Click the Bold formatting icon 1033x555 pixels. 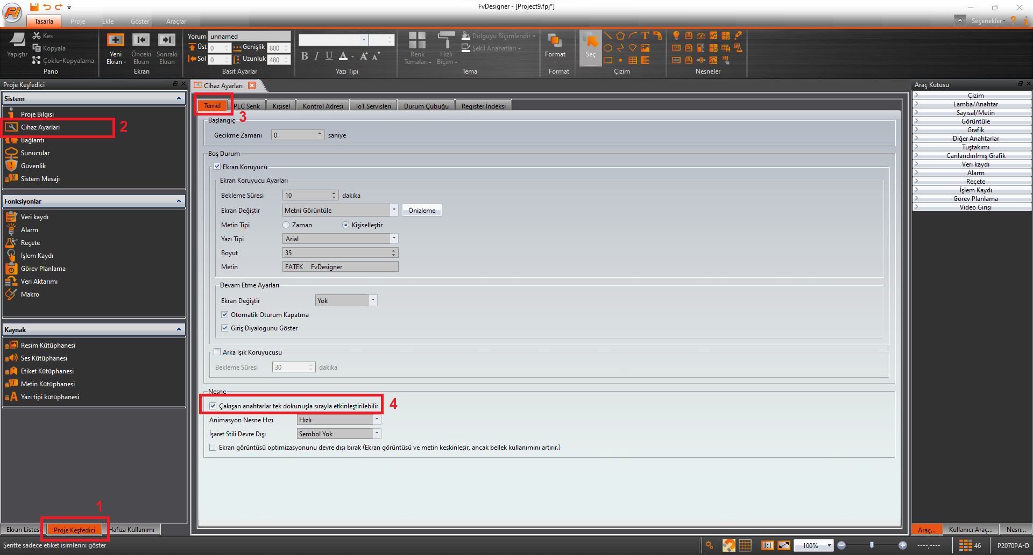point(305,56)
